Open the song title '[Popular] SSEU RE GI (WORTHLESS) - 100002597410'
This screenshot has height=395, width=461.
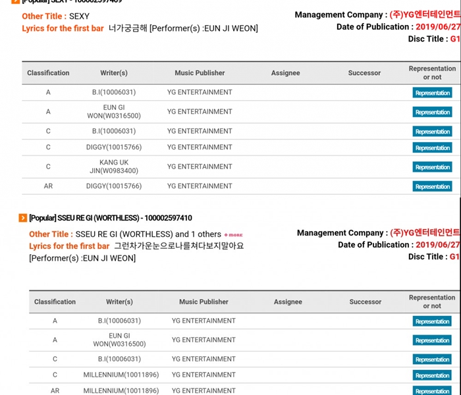[x=111, y=218]
